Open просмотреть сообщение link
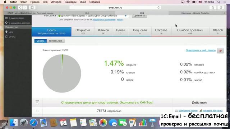This screenshot has width=230, height=129. coord(104,20)
